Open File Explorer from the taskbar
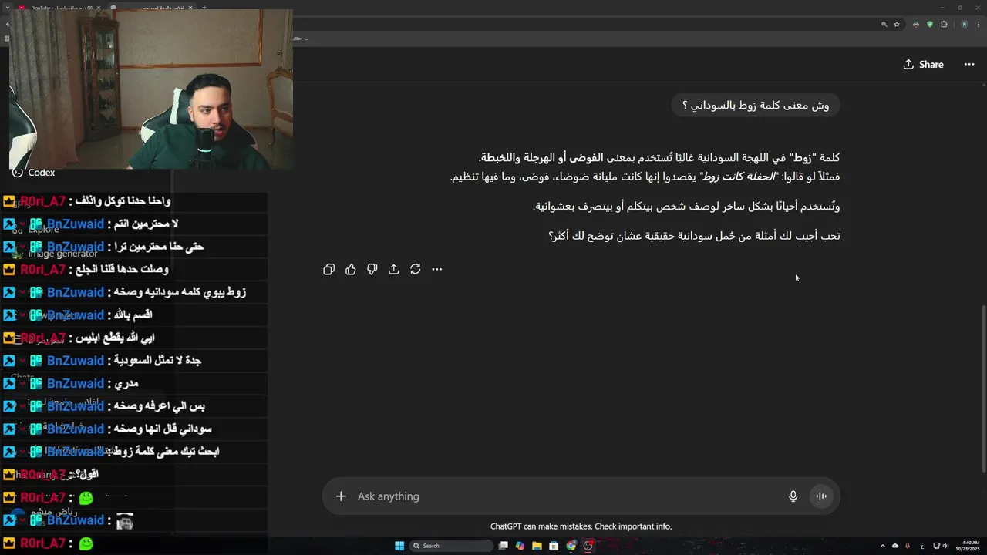Image resolution: width=987 pixels, height=555 pixels. [x=537, y=546]
